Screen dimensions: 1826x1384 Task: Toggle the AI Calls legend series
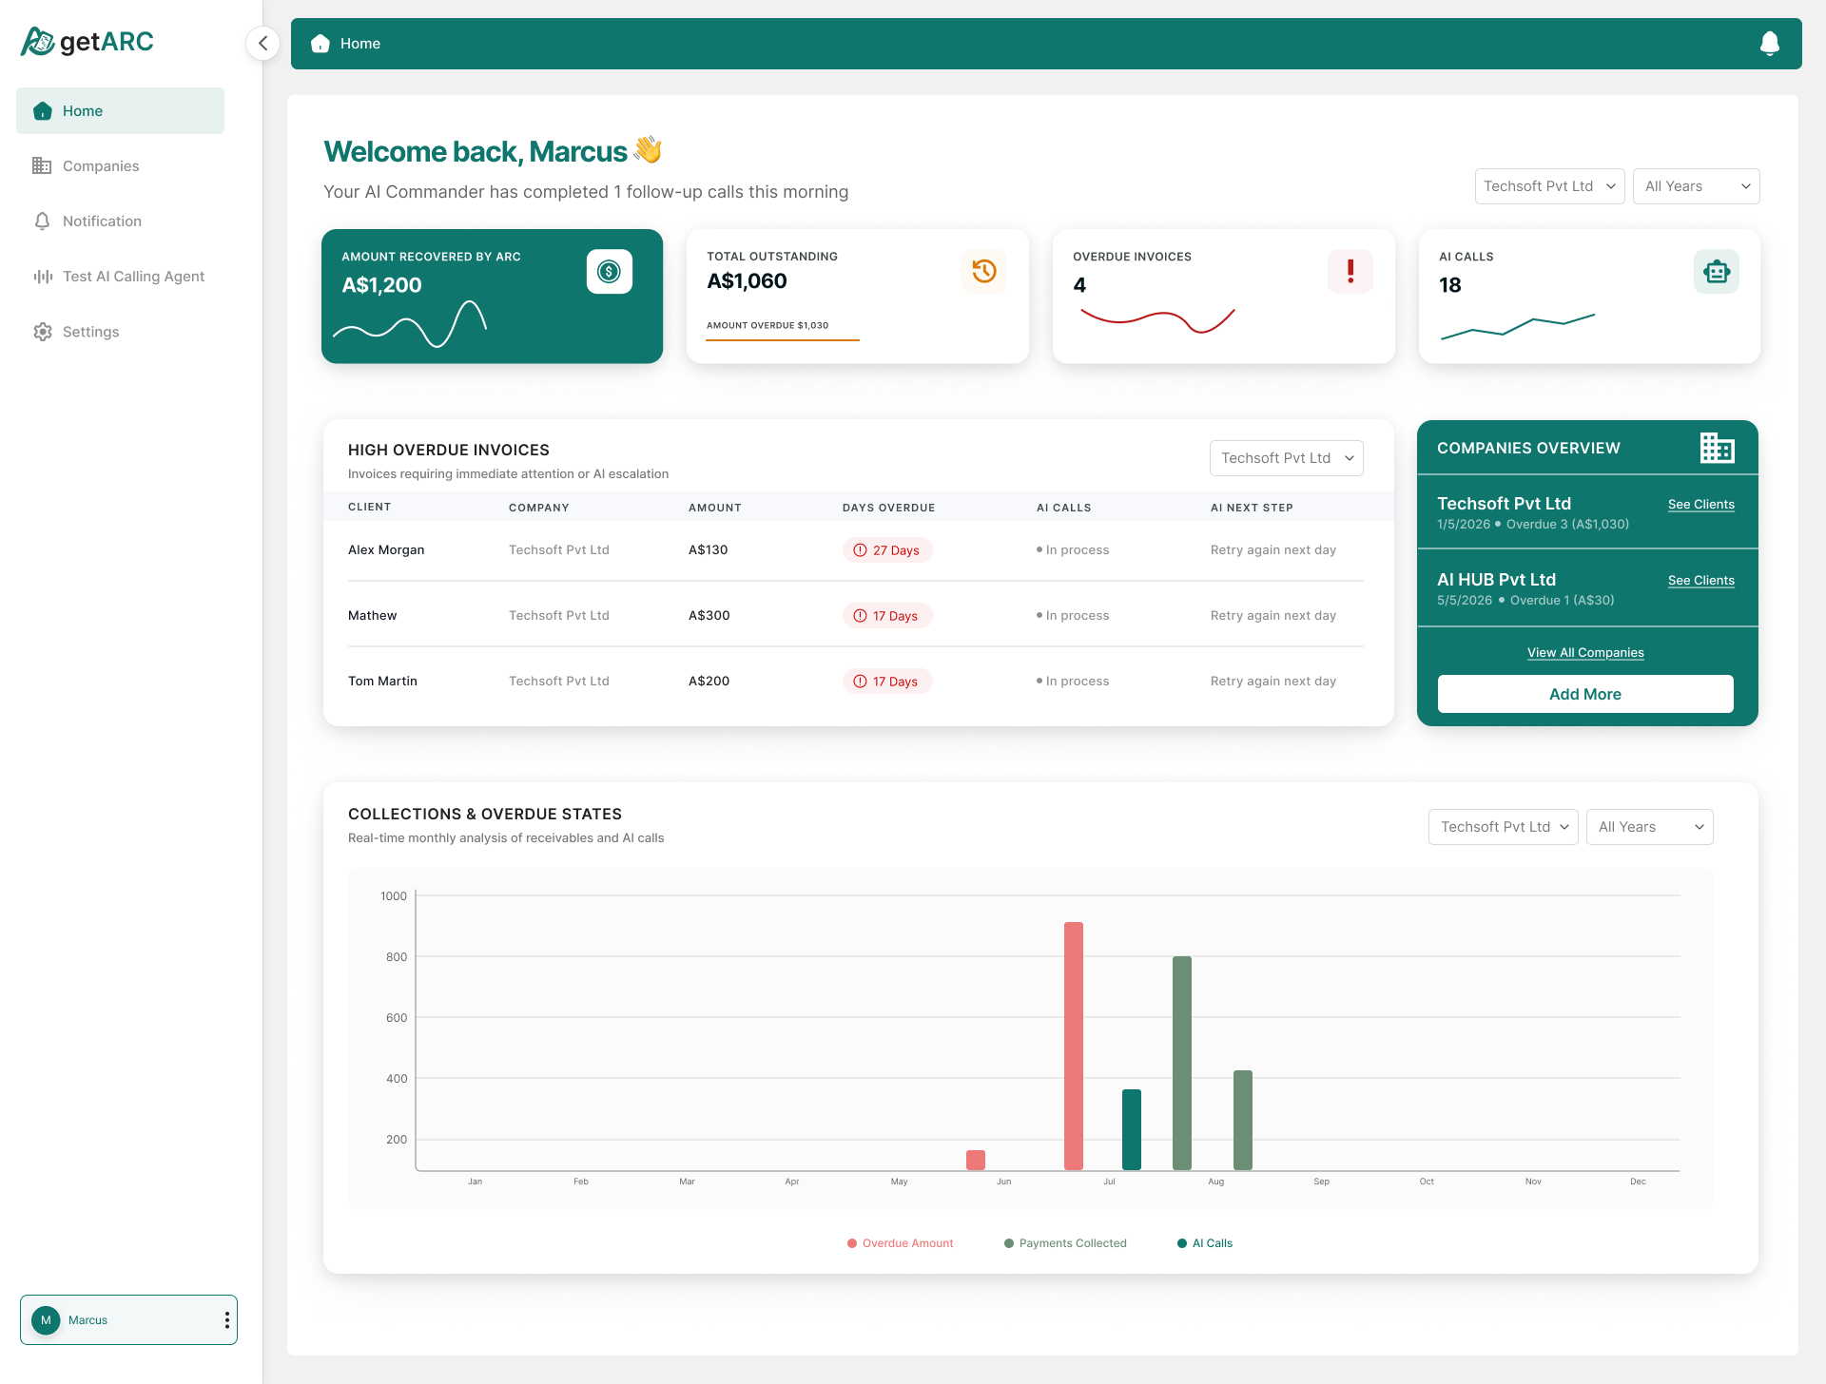[1204, 1243]
